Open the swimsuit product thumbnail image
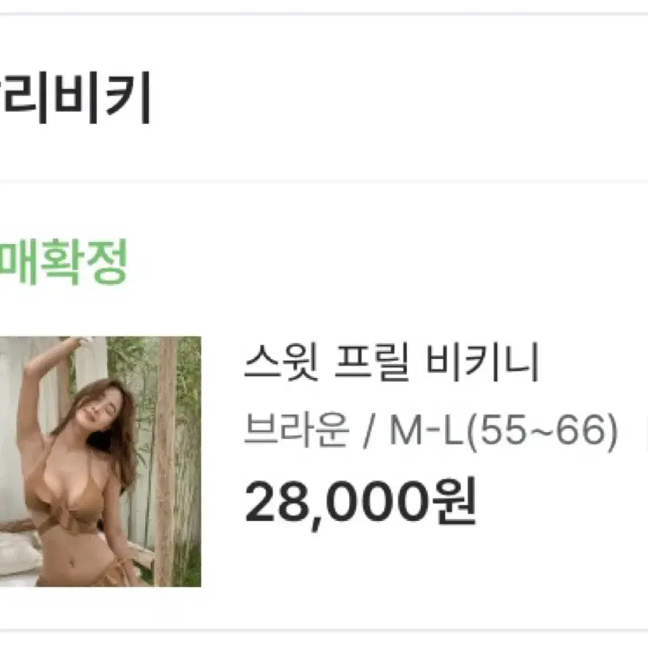Screen dimensions: 648x648 click(100, 461)
